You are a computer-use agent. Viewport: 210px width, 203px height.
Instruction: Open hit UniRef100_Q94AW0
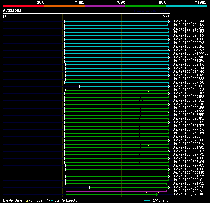188,25
